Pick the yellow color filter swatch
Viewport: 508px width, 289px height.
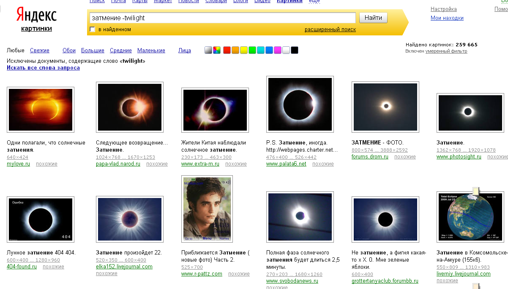[x=244, y=50]
